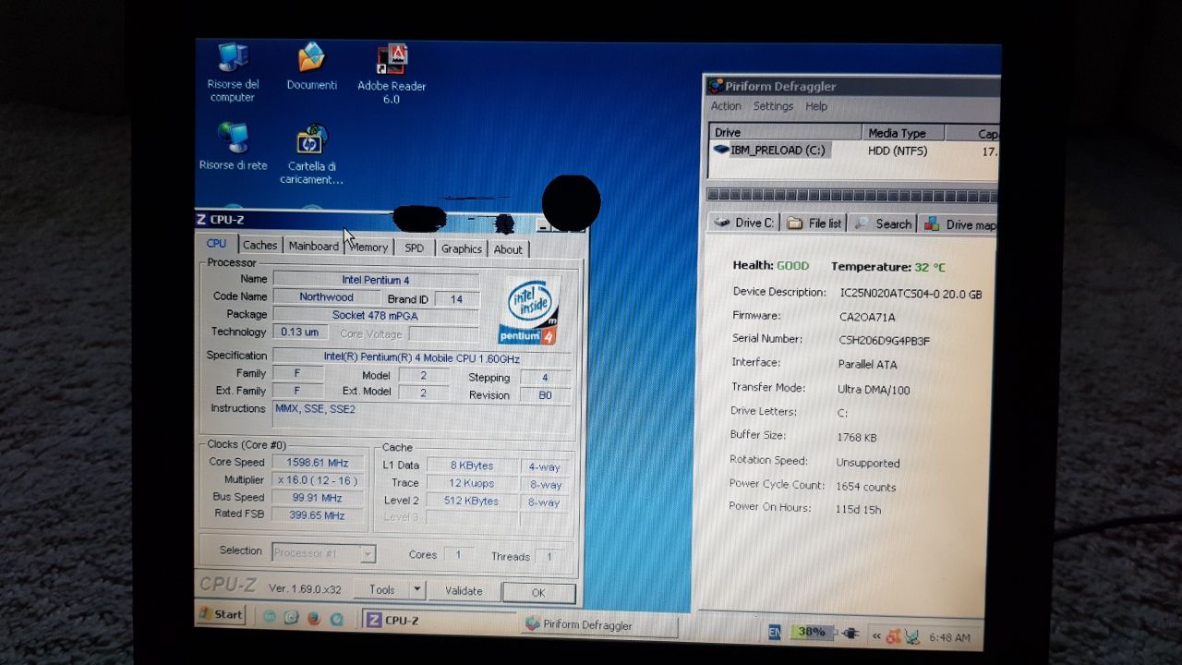This screenshot has width=1182, height=665.
Task: Expand hidden system tray icons
Action: pyautogui.click(x=876, y=636)
